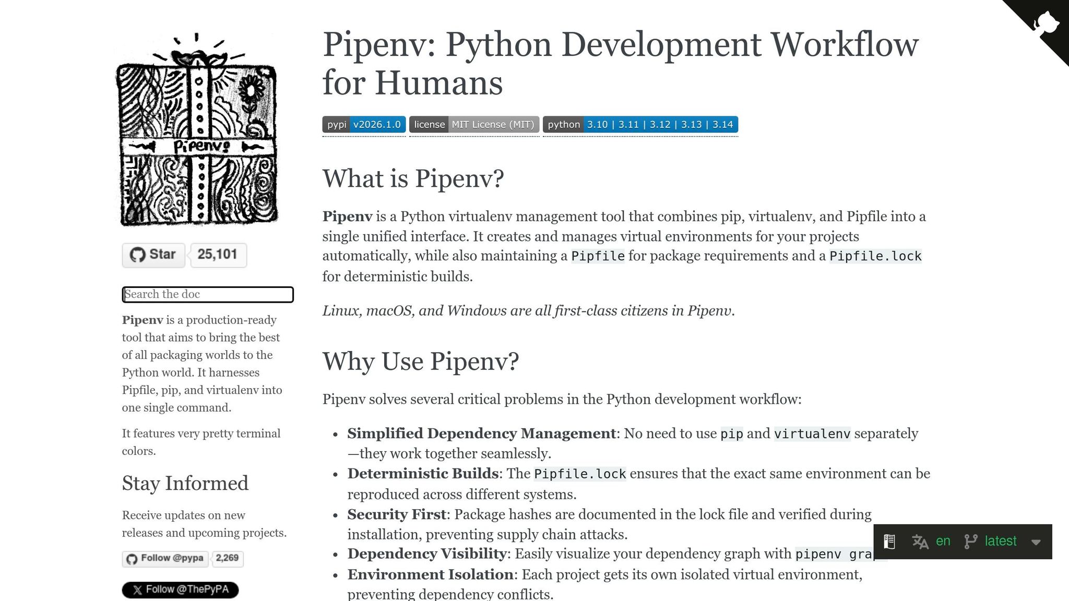Open the pypi v2026.1.0 badge
Image resolution: width=1069 pixels, height=601 pixels.
tap(364, 124)
